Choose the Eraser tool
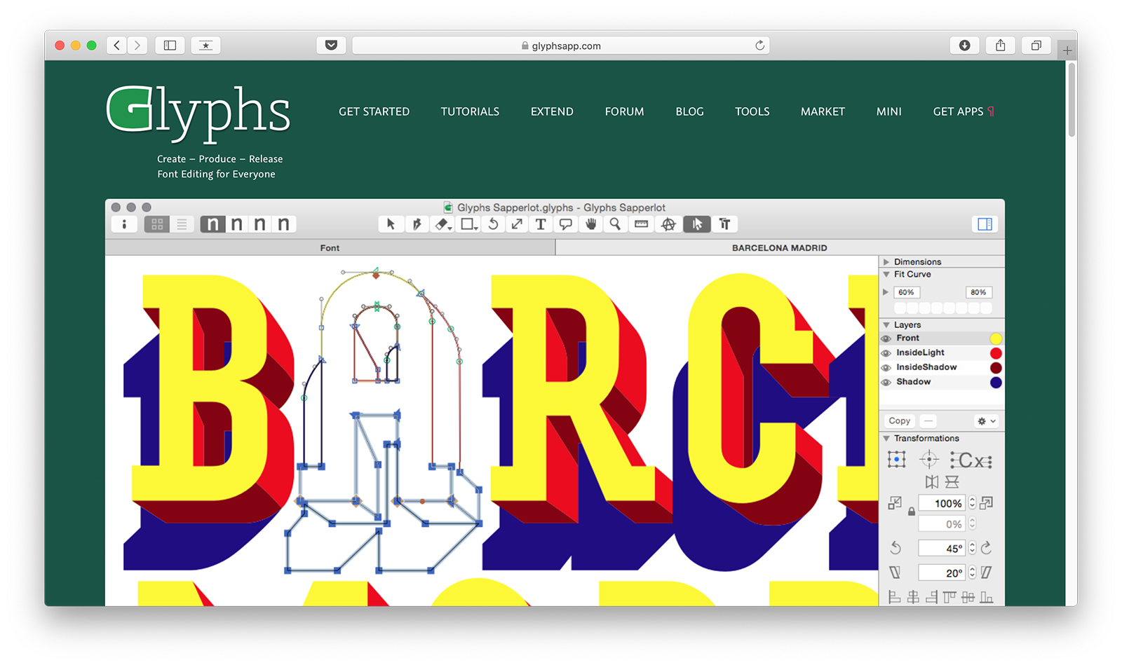This screenshot has width=1122, height=665. coord(442,224)
